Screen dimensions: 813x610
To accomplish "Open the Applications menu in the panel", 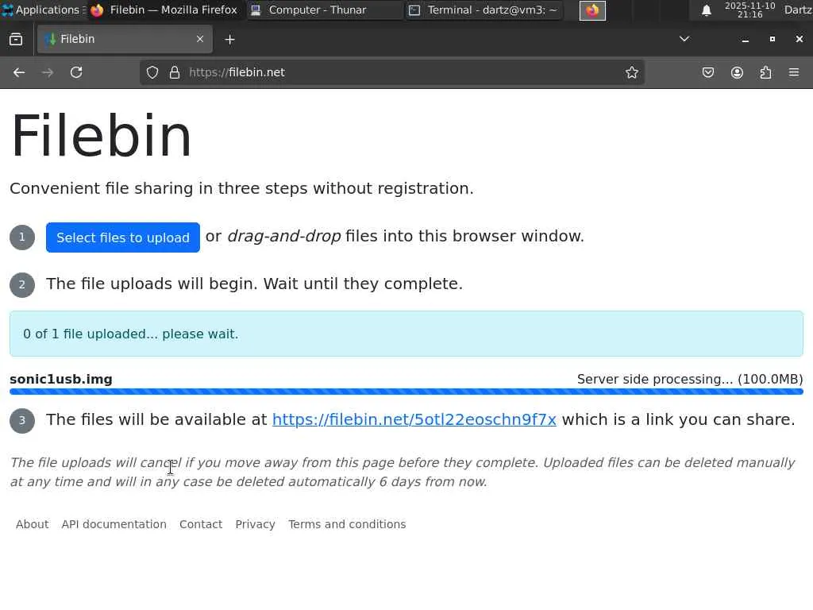I will 42,10.
